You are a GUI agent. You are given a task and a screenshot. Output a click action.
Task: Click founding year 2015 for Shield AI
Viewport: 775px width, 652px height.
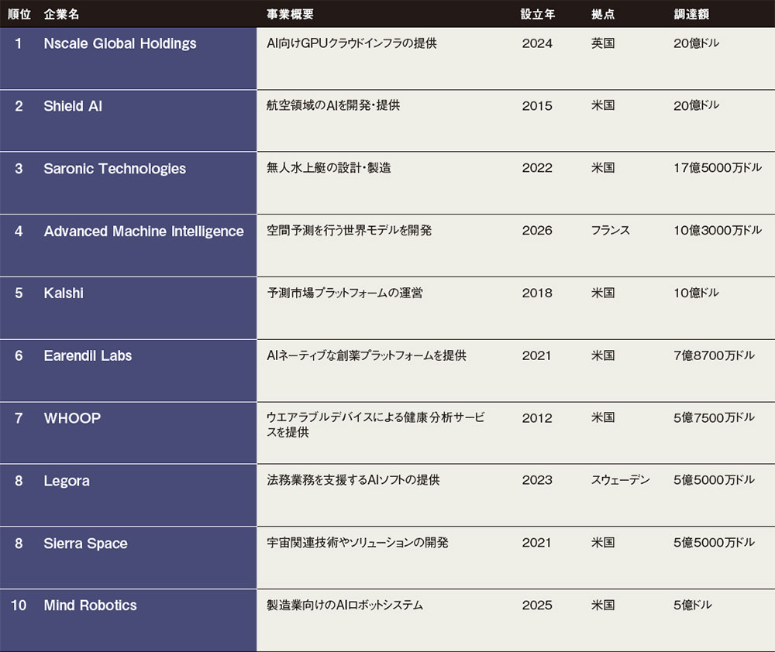[537, 106]
